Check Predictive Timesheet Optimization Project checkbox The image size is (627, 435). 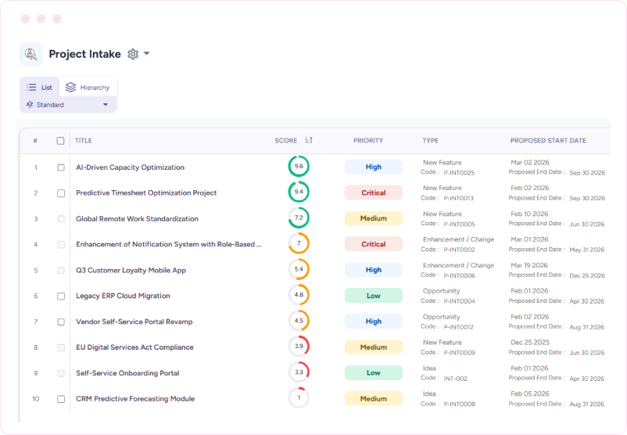pos(61,193)
